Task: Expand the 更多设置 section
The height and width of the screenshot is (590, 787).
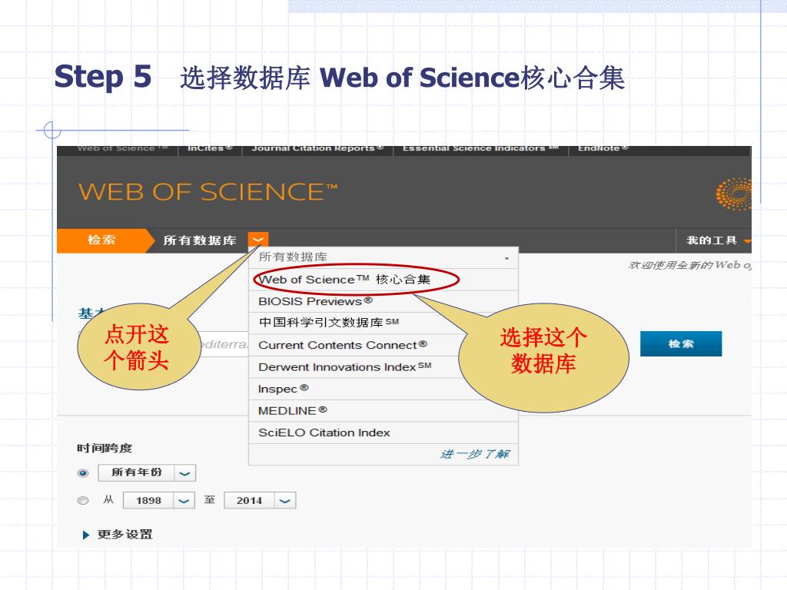Action: click(x=118, y=535)
